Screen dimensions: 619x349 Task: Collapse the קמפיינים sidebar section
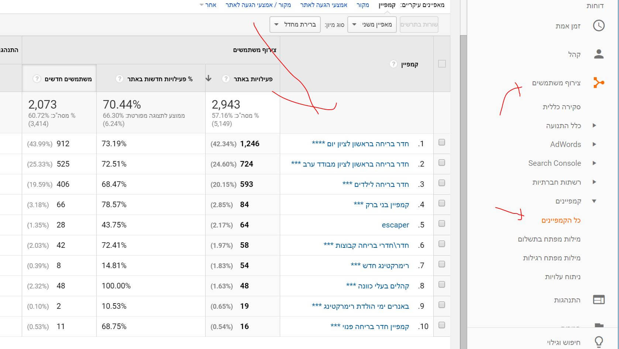click(594, 201)
